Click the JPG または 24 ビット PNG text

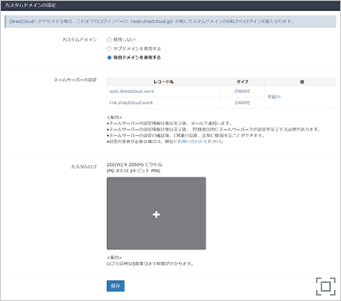click(134, 170)
